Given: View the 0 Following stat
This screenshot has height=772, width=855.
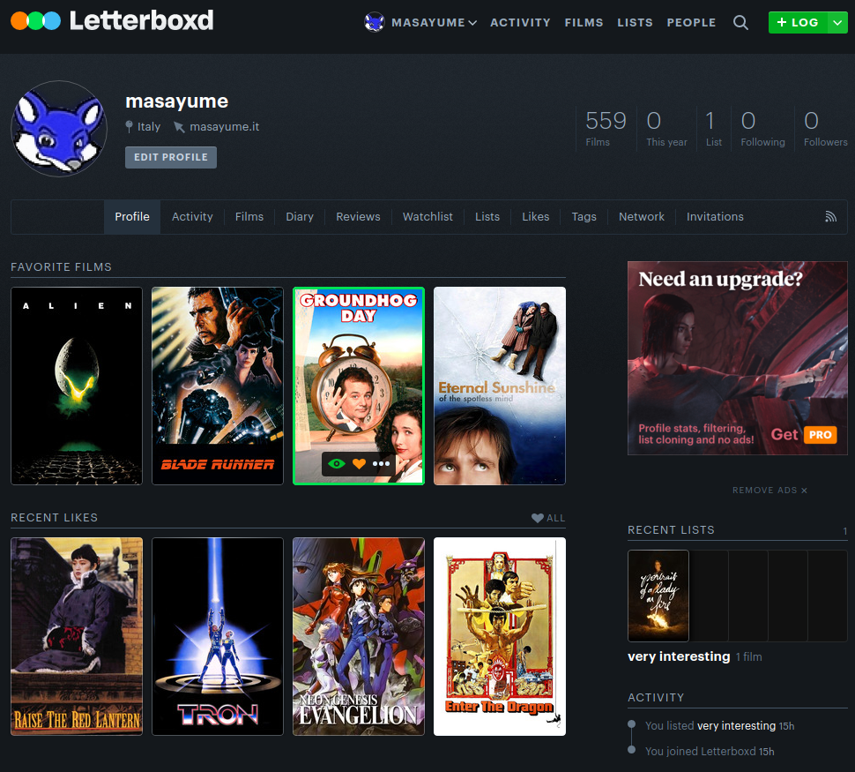Looking at the screenshot, I should 762,128.
